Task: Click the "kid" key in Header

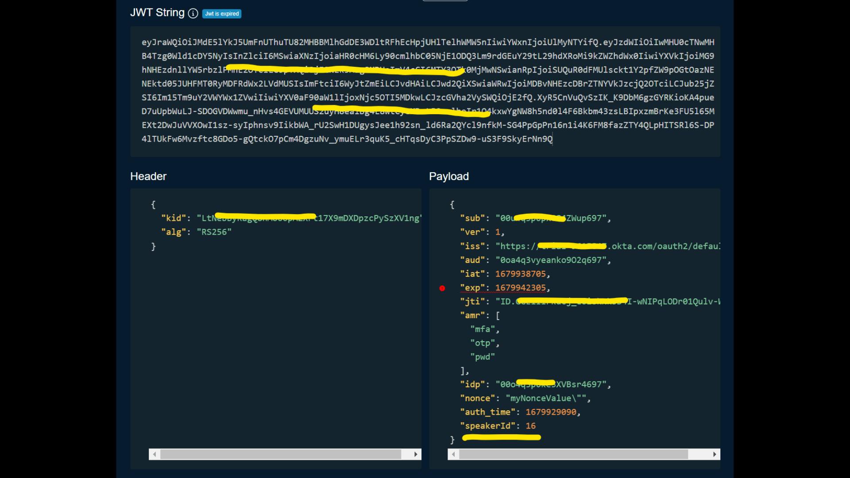Action: click(174, 218)
